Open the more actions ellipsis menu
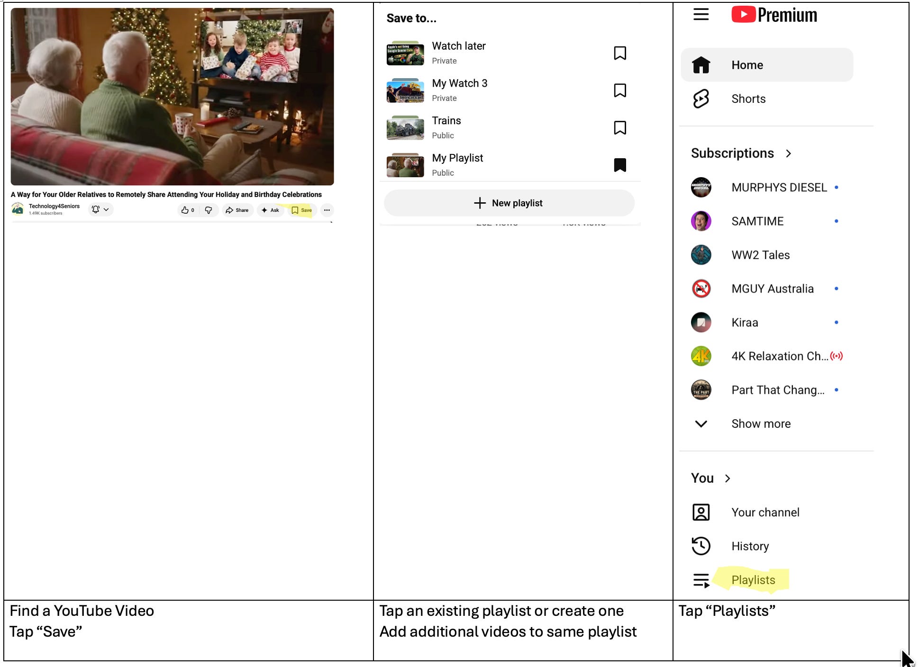Screen dimensions: 919x667 pos(327,210)
